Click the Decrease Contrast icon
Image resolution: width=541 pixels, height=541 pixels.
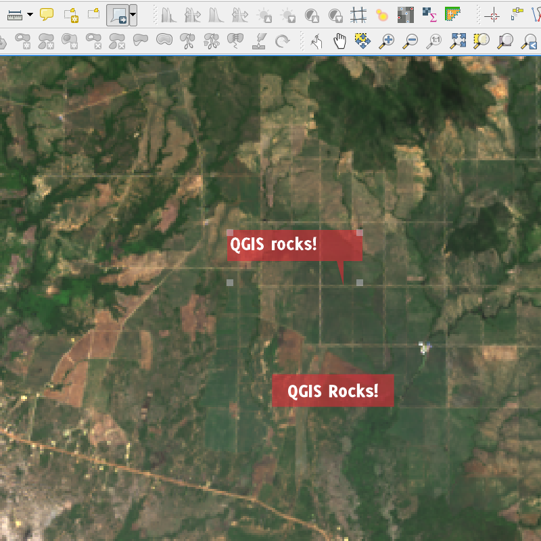(335, 16)
